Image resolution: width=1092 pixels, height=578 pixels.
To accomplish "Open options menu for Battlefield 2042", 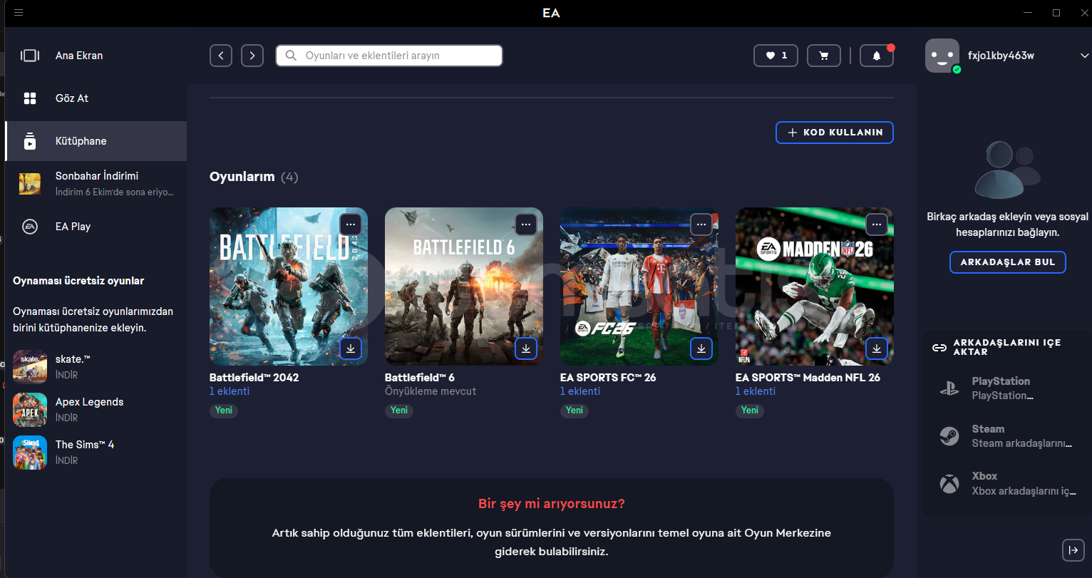I will click(350, 225).
